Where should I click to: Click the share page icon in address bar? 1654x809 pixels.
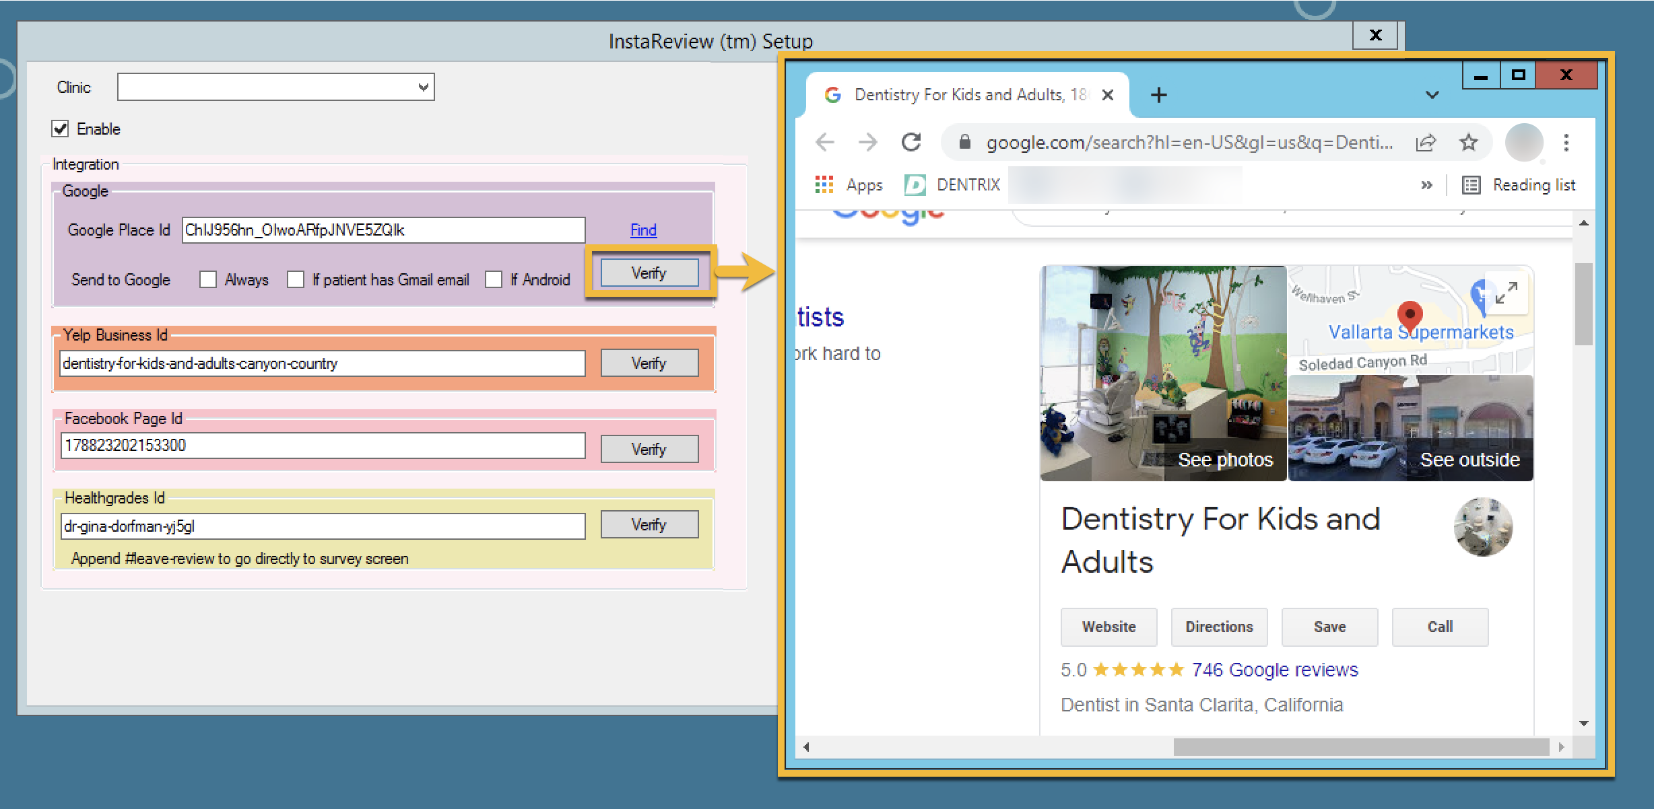click(1425, 142)
